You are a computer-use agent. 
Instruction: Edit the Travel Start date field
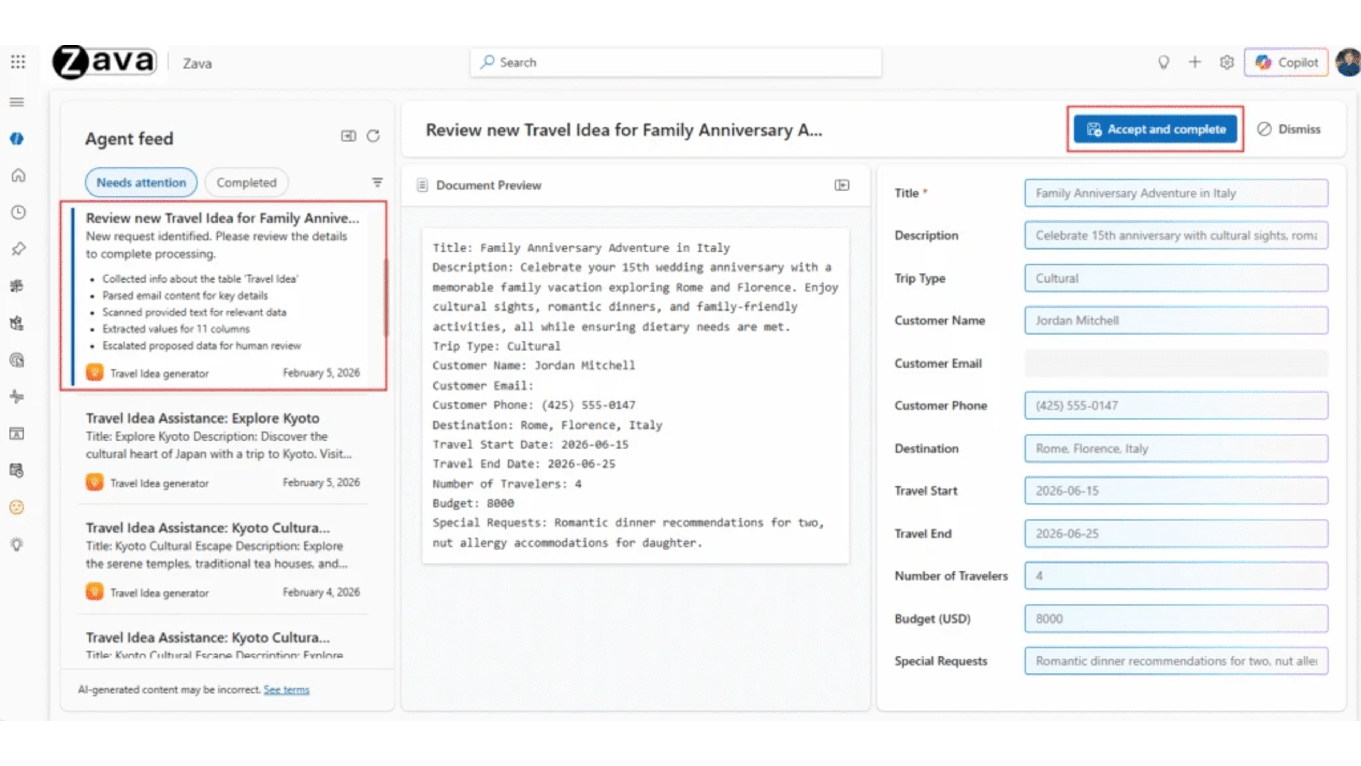pos(1176,490)
